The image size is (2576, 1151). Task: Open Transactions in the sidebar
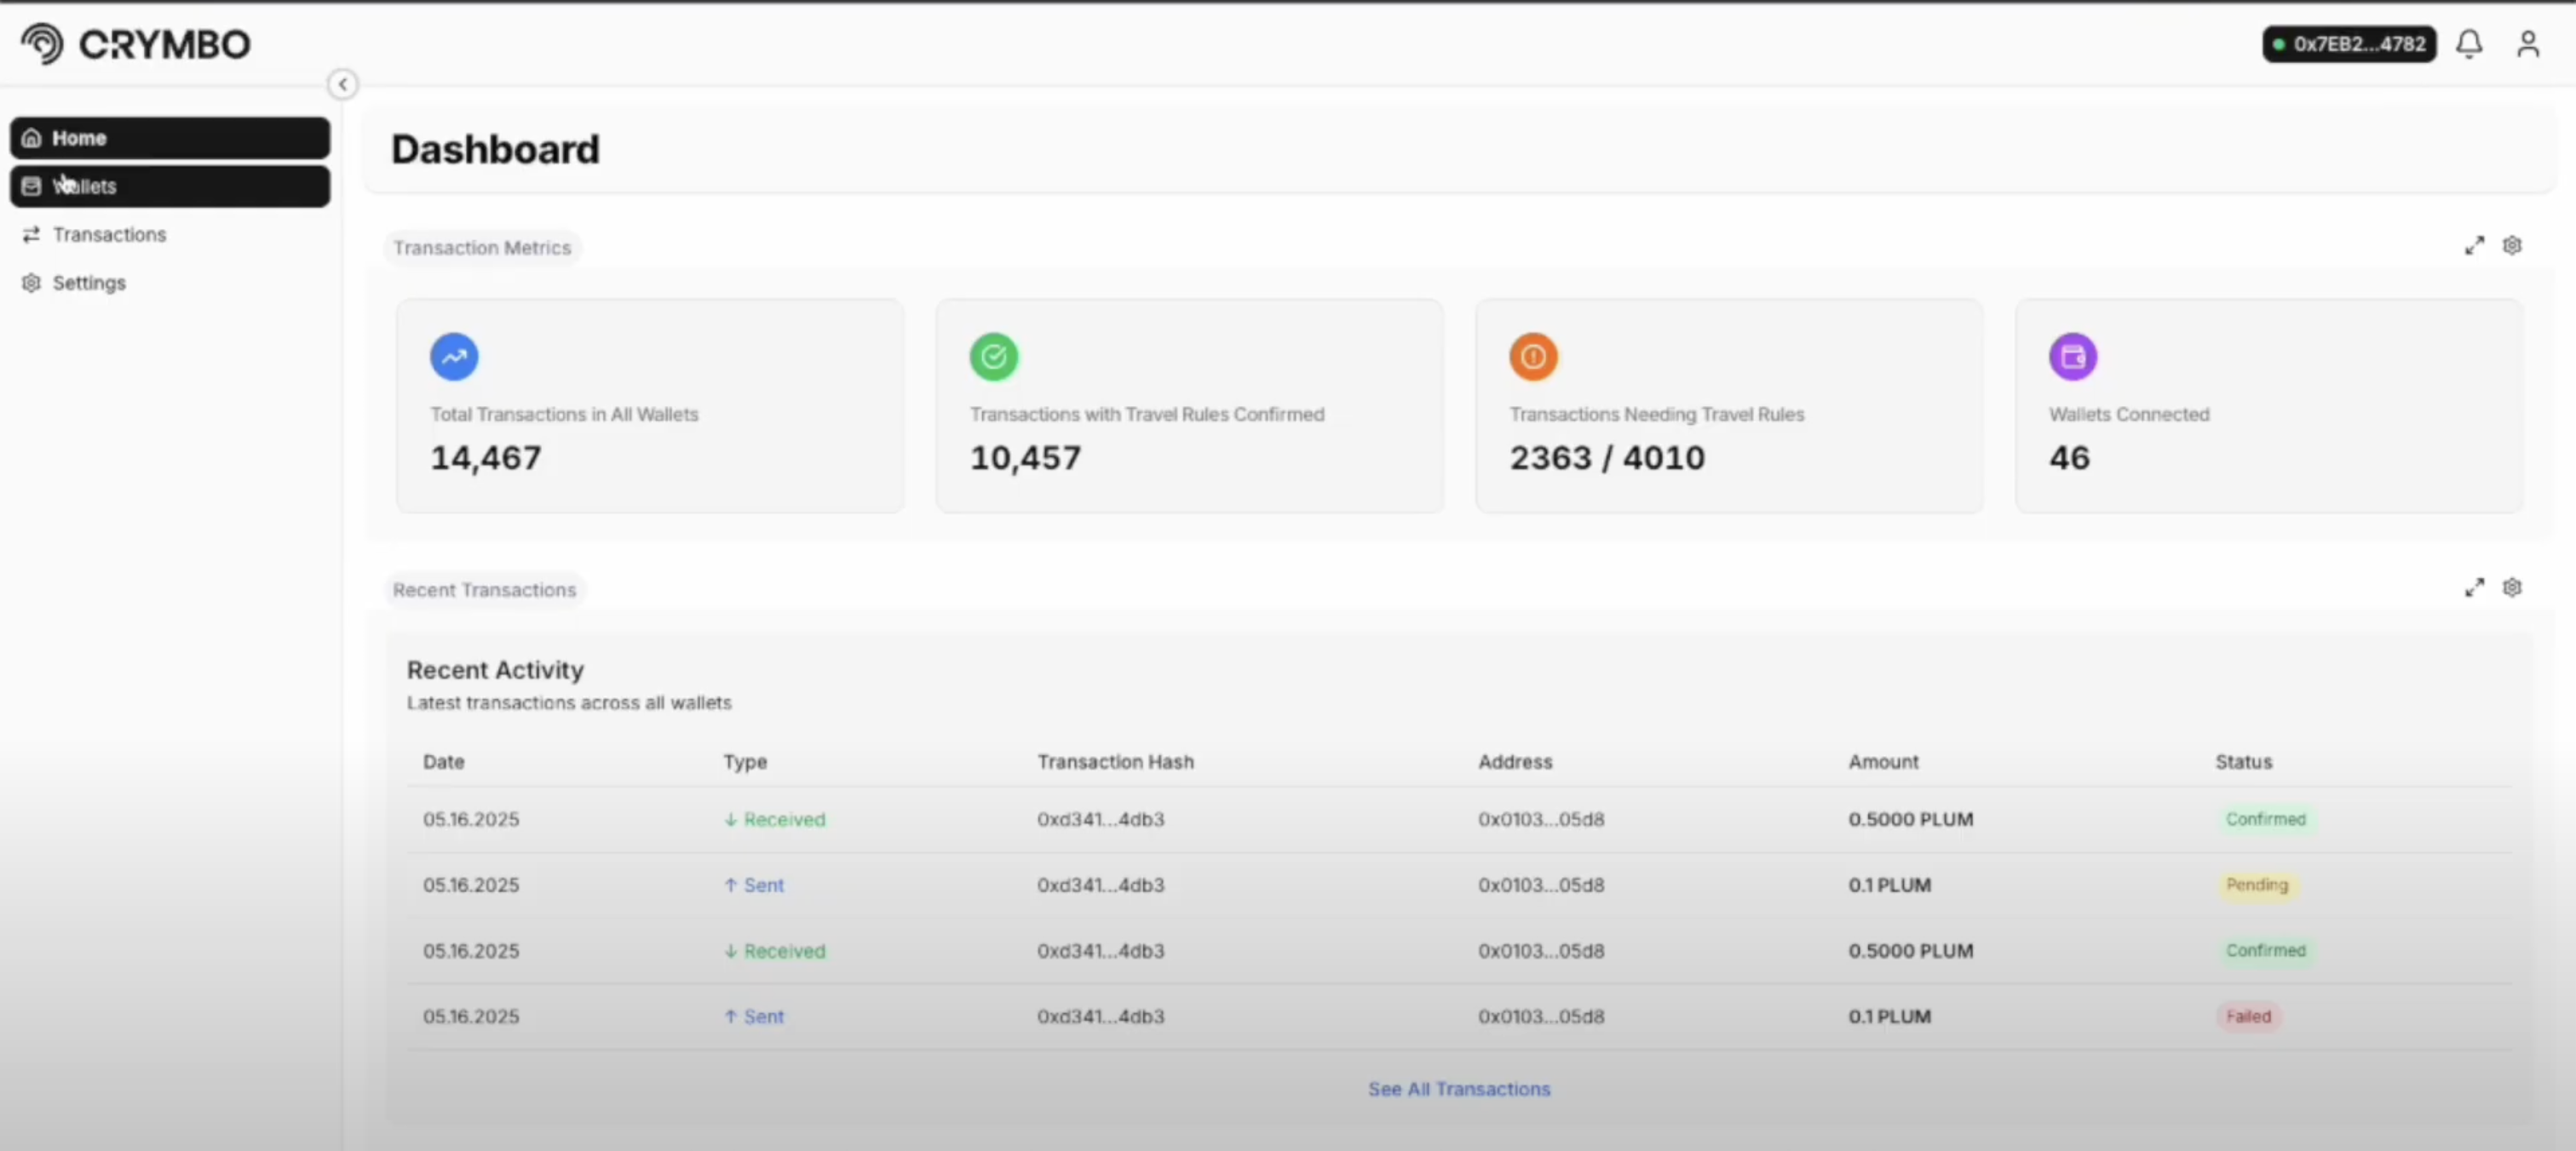(x=109, y=235)
